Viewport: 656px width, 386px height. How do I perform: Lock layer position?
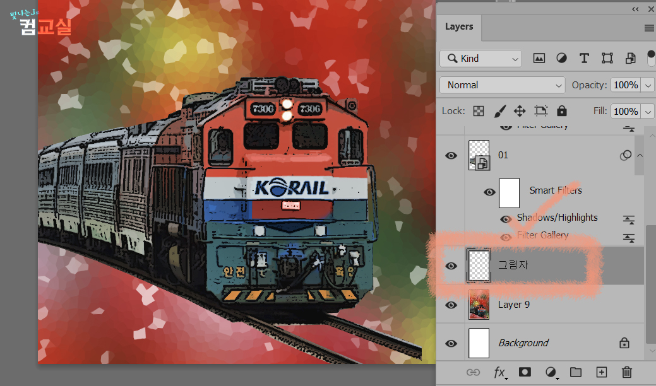pos(520,111)
